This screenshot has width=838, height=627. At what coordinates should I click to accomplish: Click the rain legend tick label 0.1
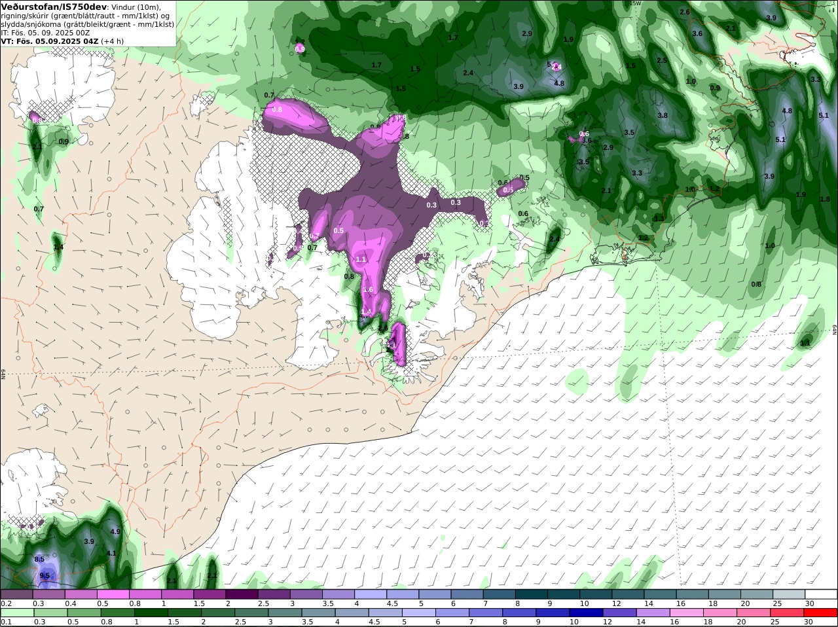[6, 622]
